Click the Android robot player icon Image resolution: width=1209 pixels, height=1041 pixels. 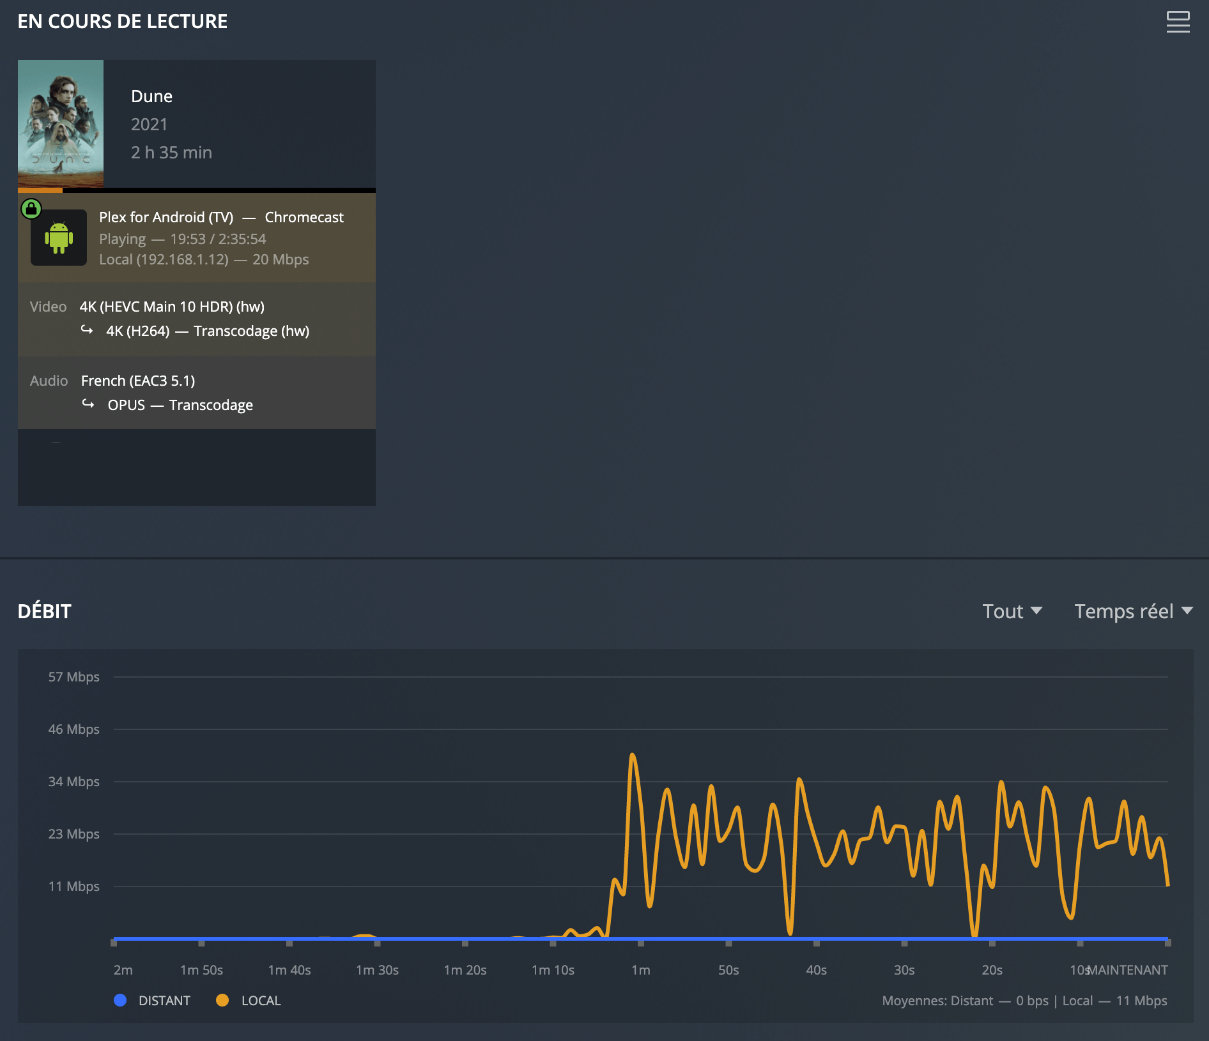pos(59,238)
